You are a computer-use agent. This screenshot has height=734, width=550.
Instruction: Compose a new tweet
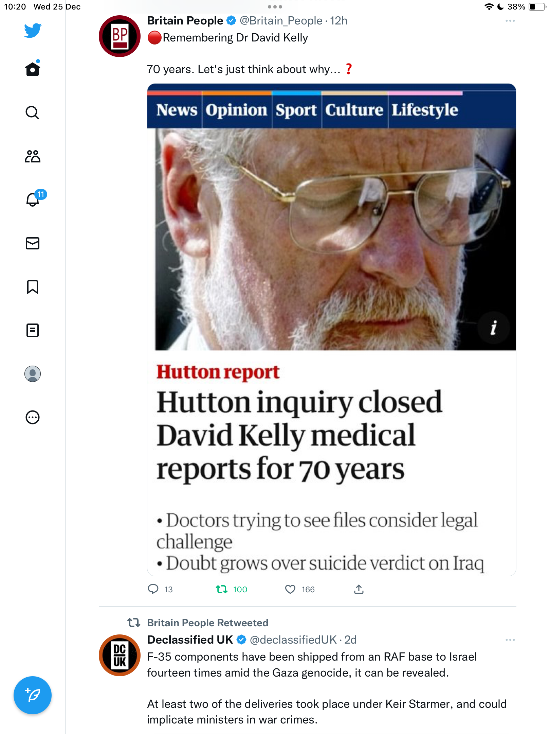coord(33,695)
